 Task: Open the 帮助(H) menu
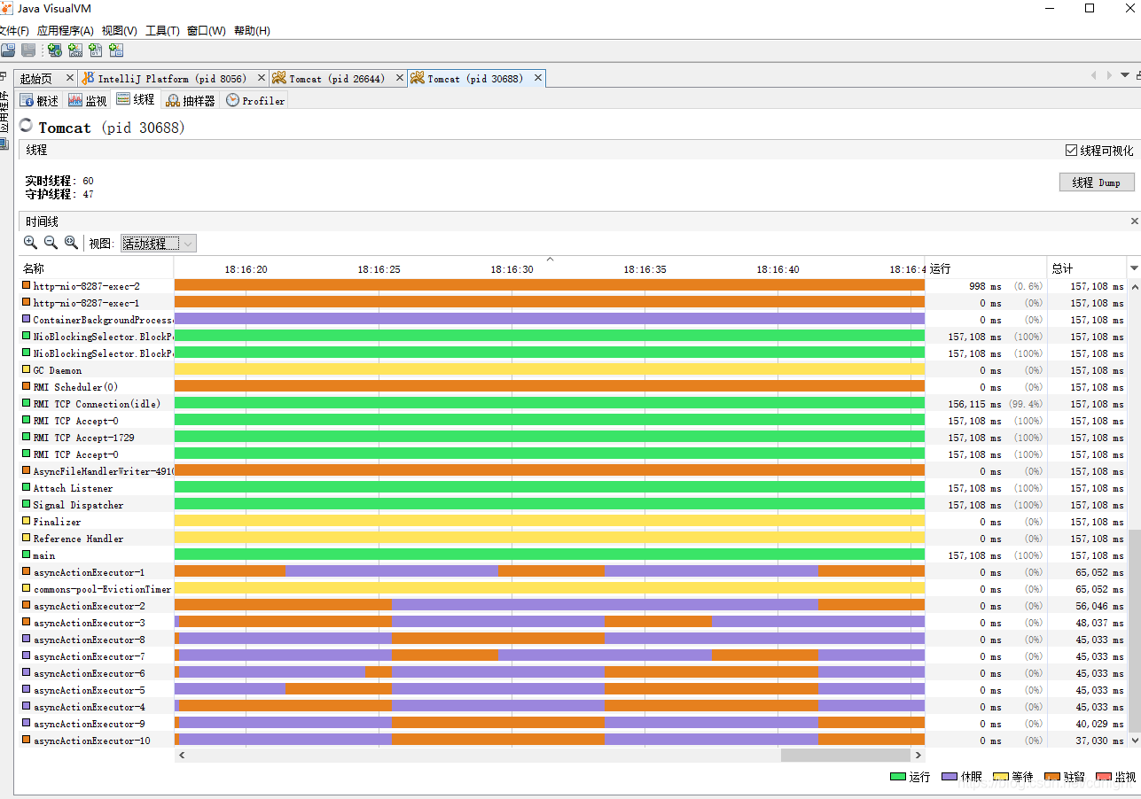click(253, 30)
